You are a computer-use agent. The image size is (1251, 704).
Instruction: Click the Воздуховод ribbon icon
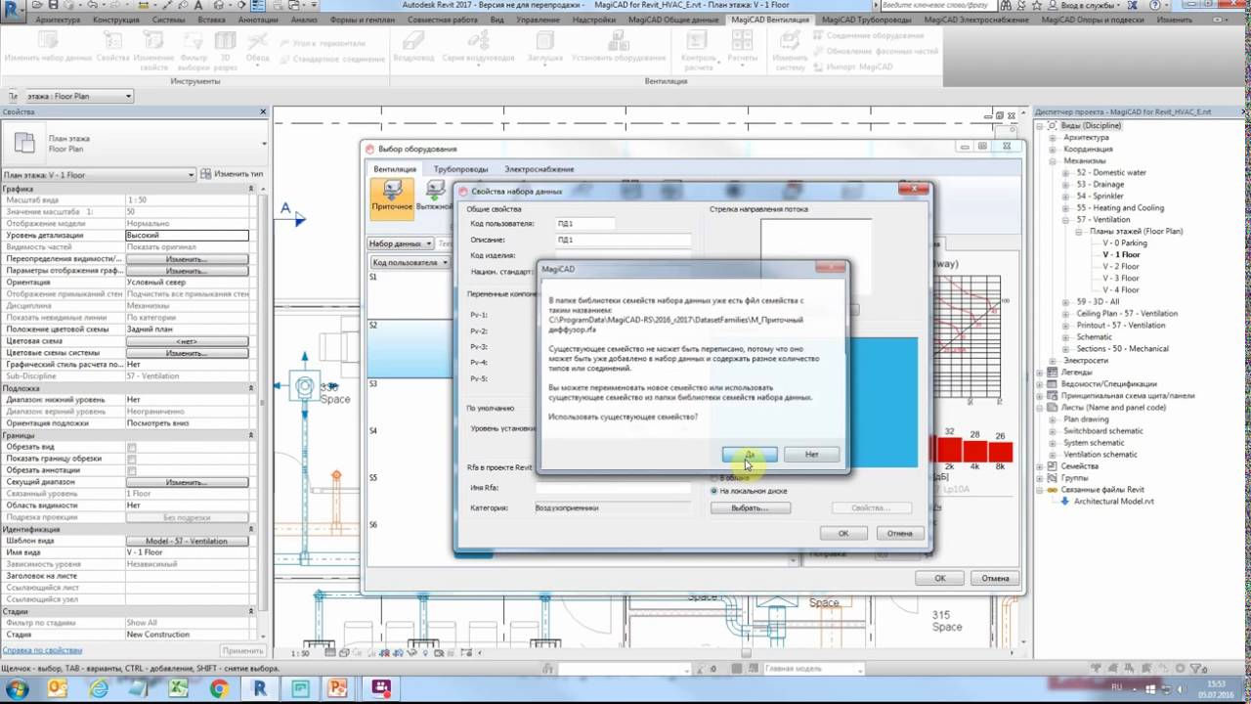(x=413, y=46)
